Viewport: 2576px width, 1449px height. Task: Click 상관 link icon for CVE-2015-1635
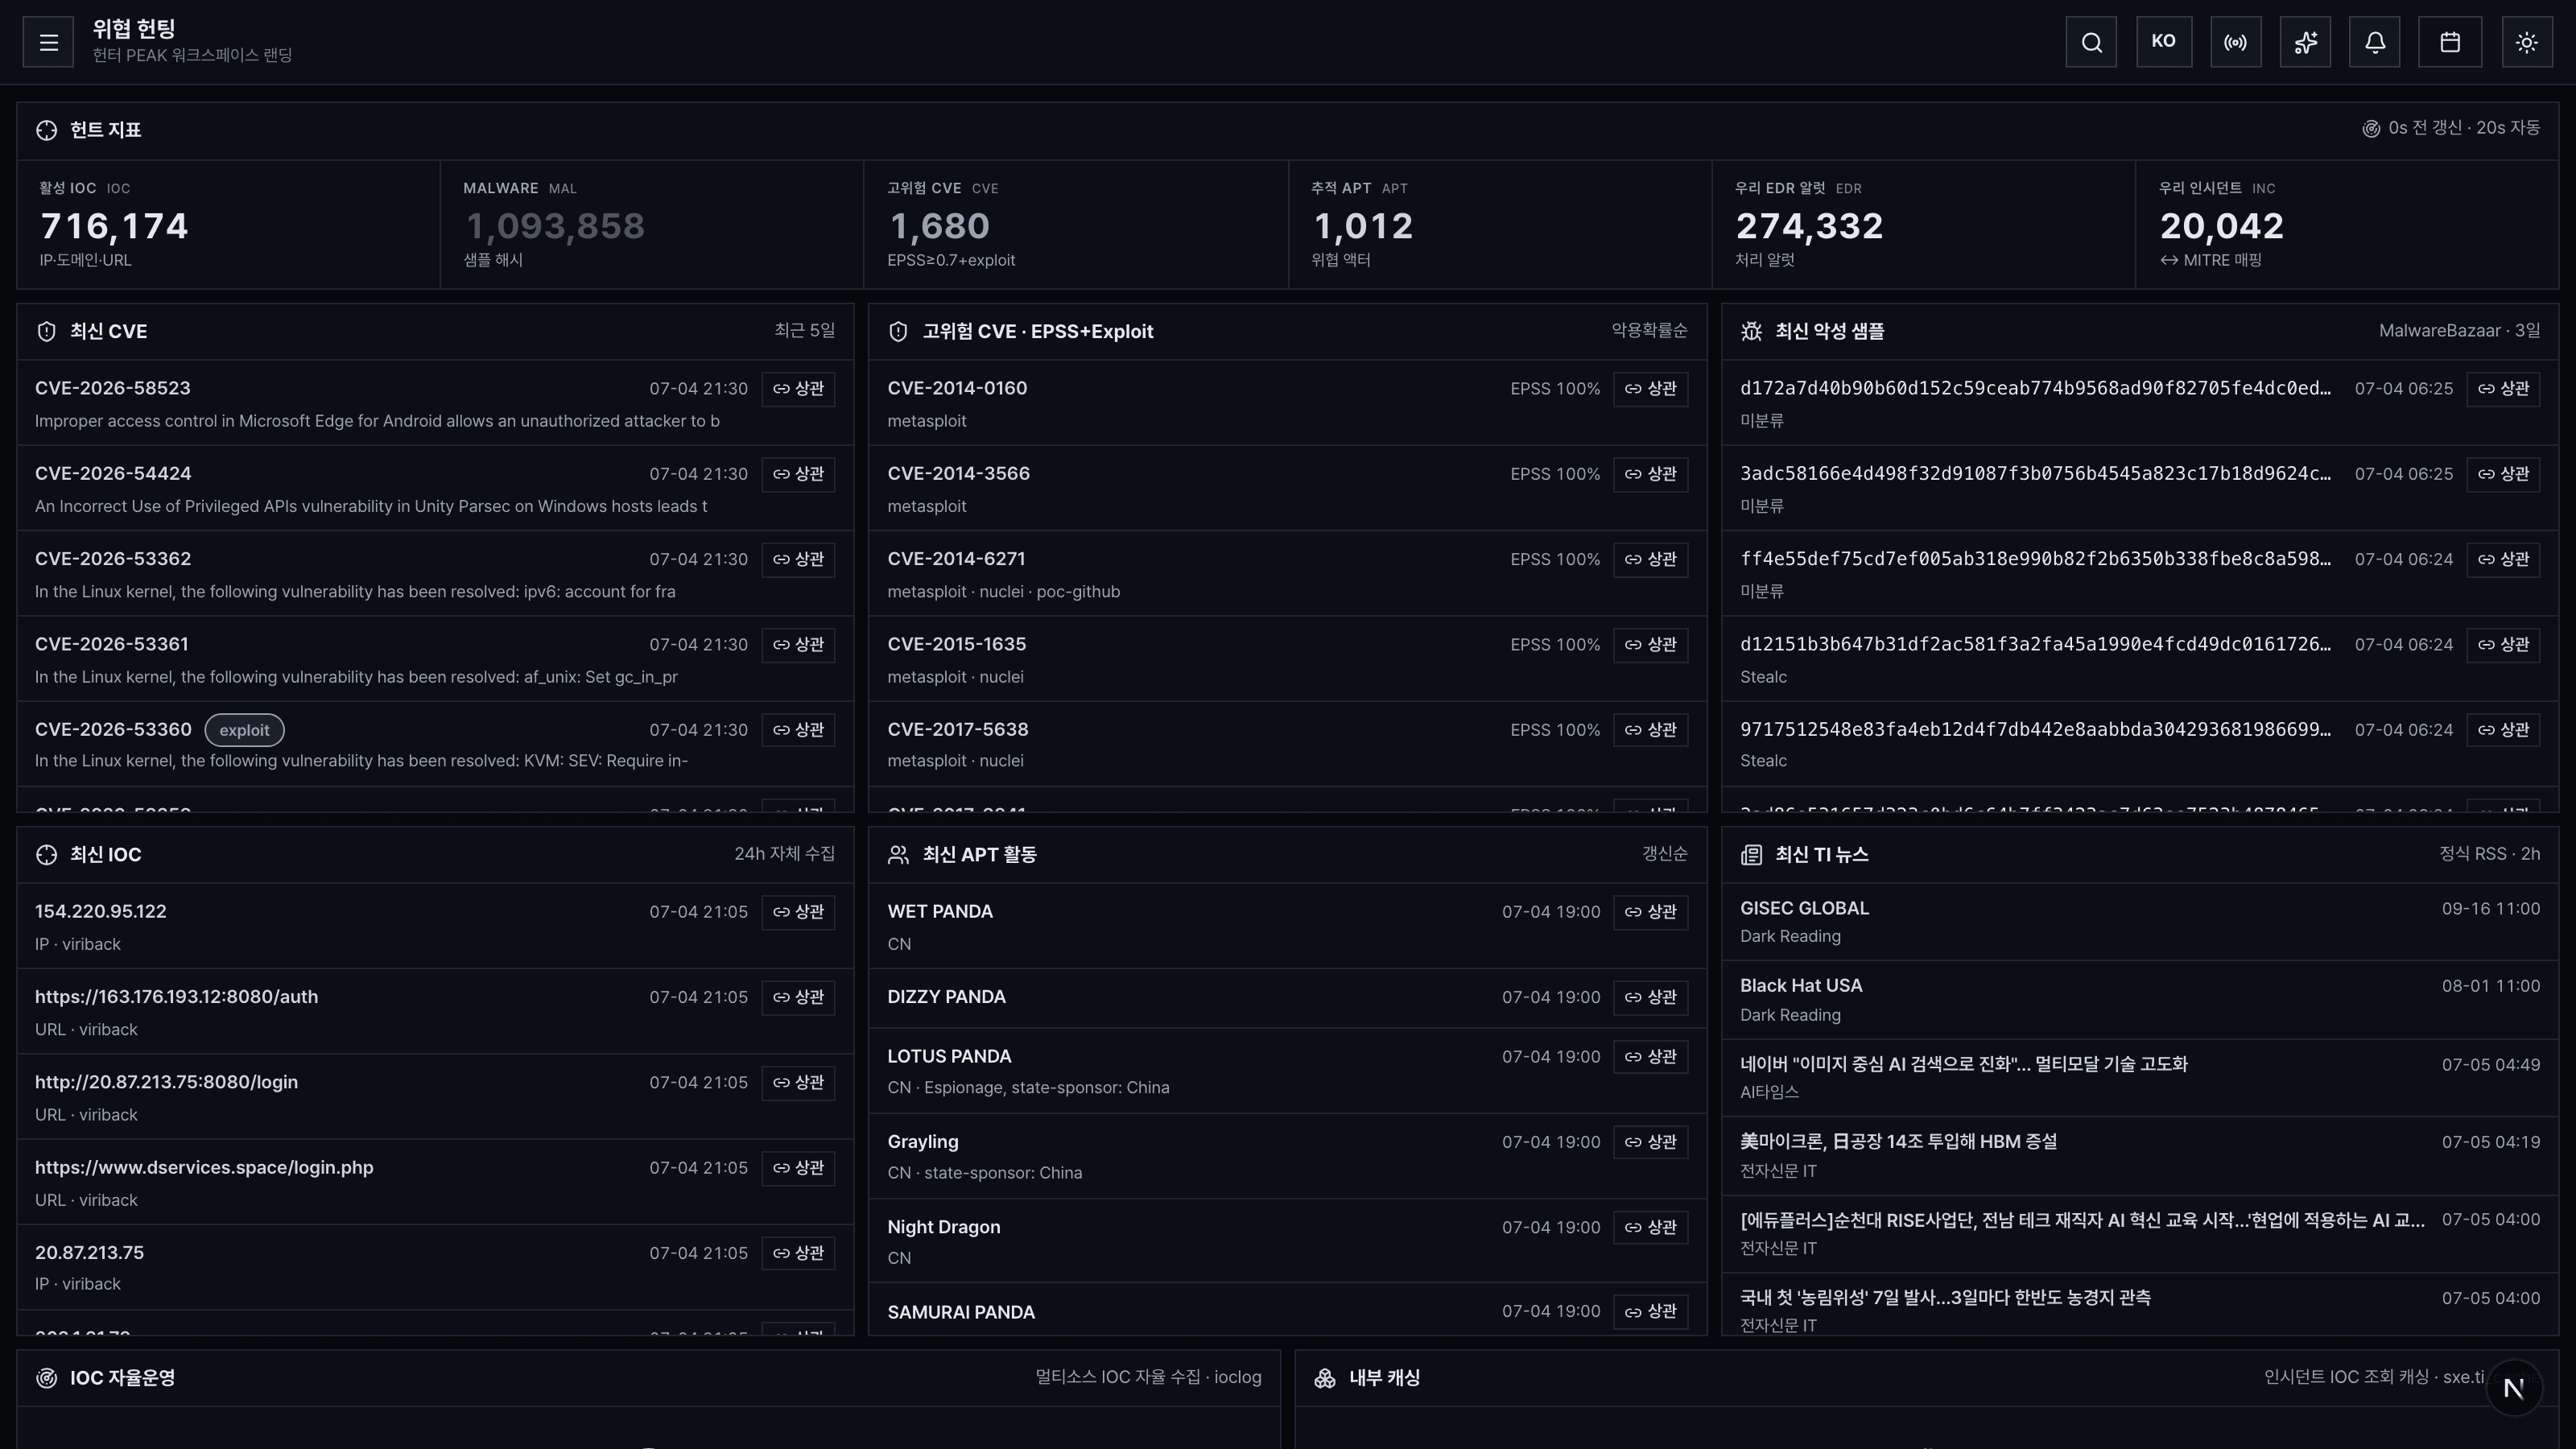1651,645
